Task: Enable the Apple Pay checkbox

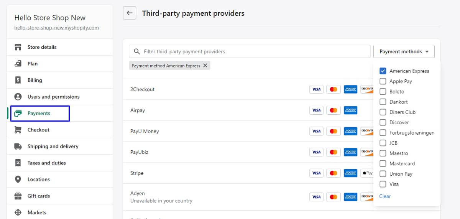Action: (x=383, y=81)
